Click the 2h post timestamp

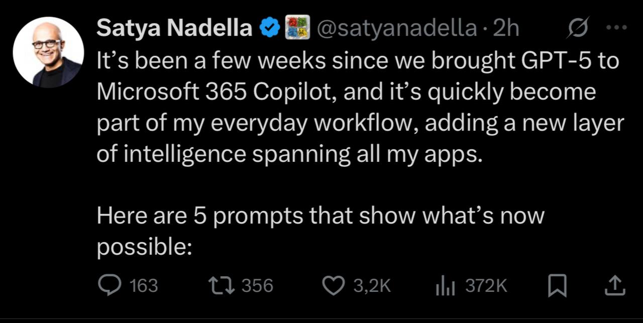click(x=506, y=30)
